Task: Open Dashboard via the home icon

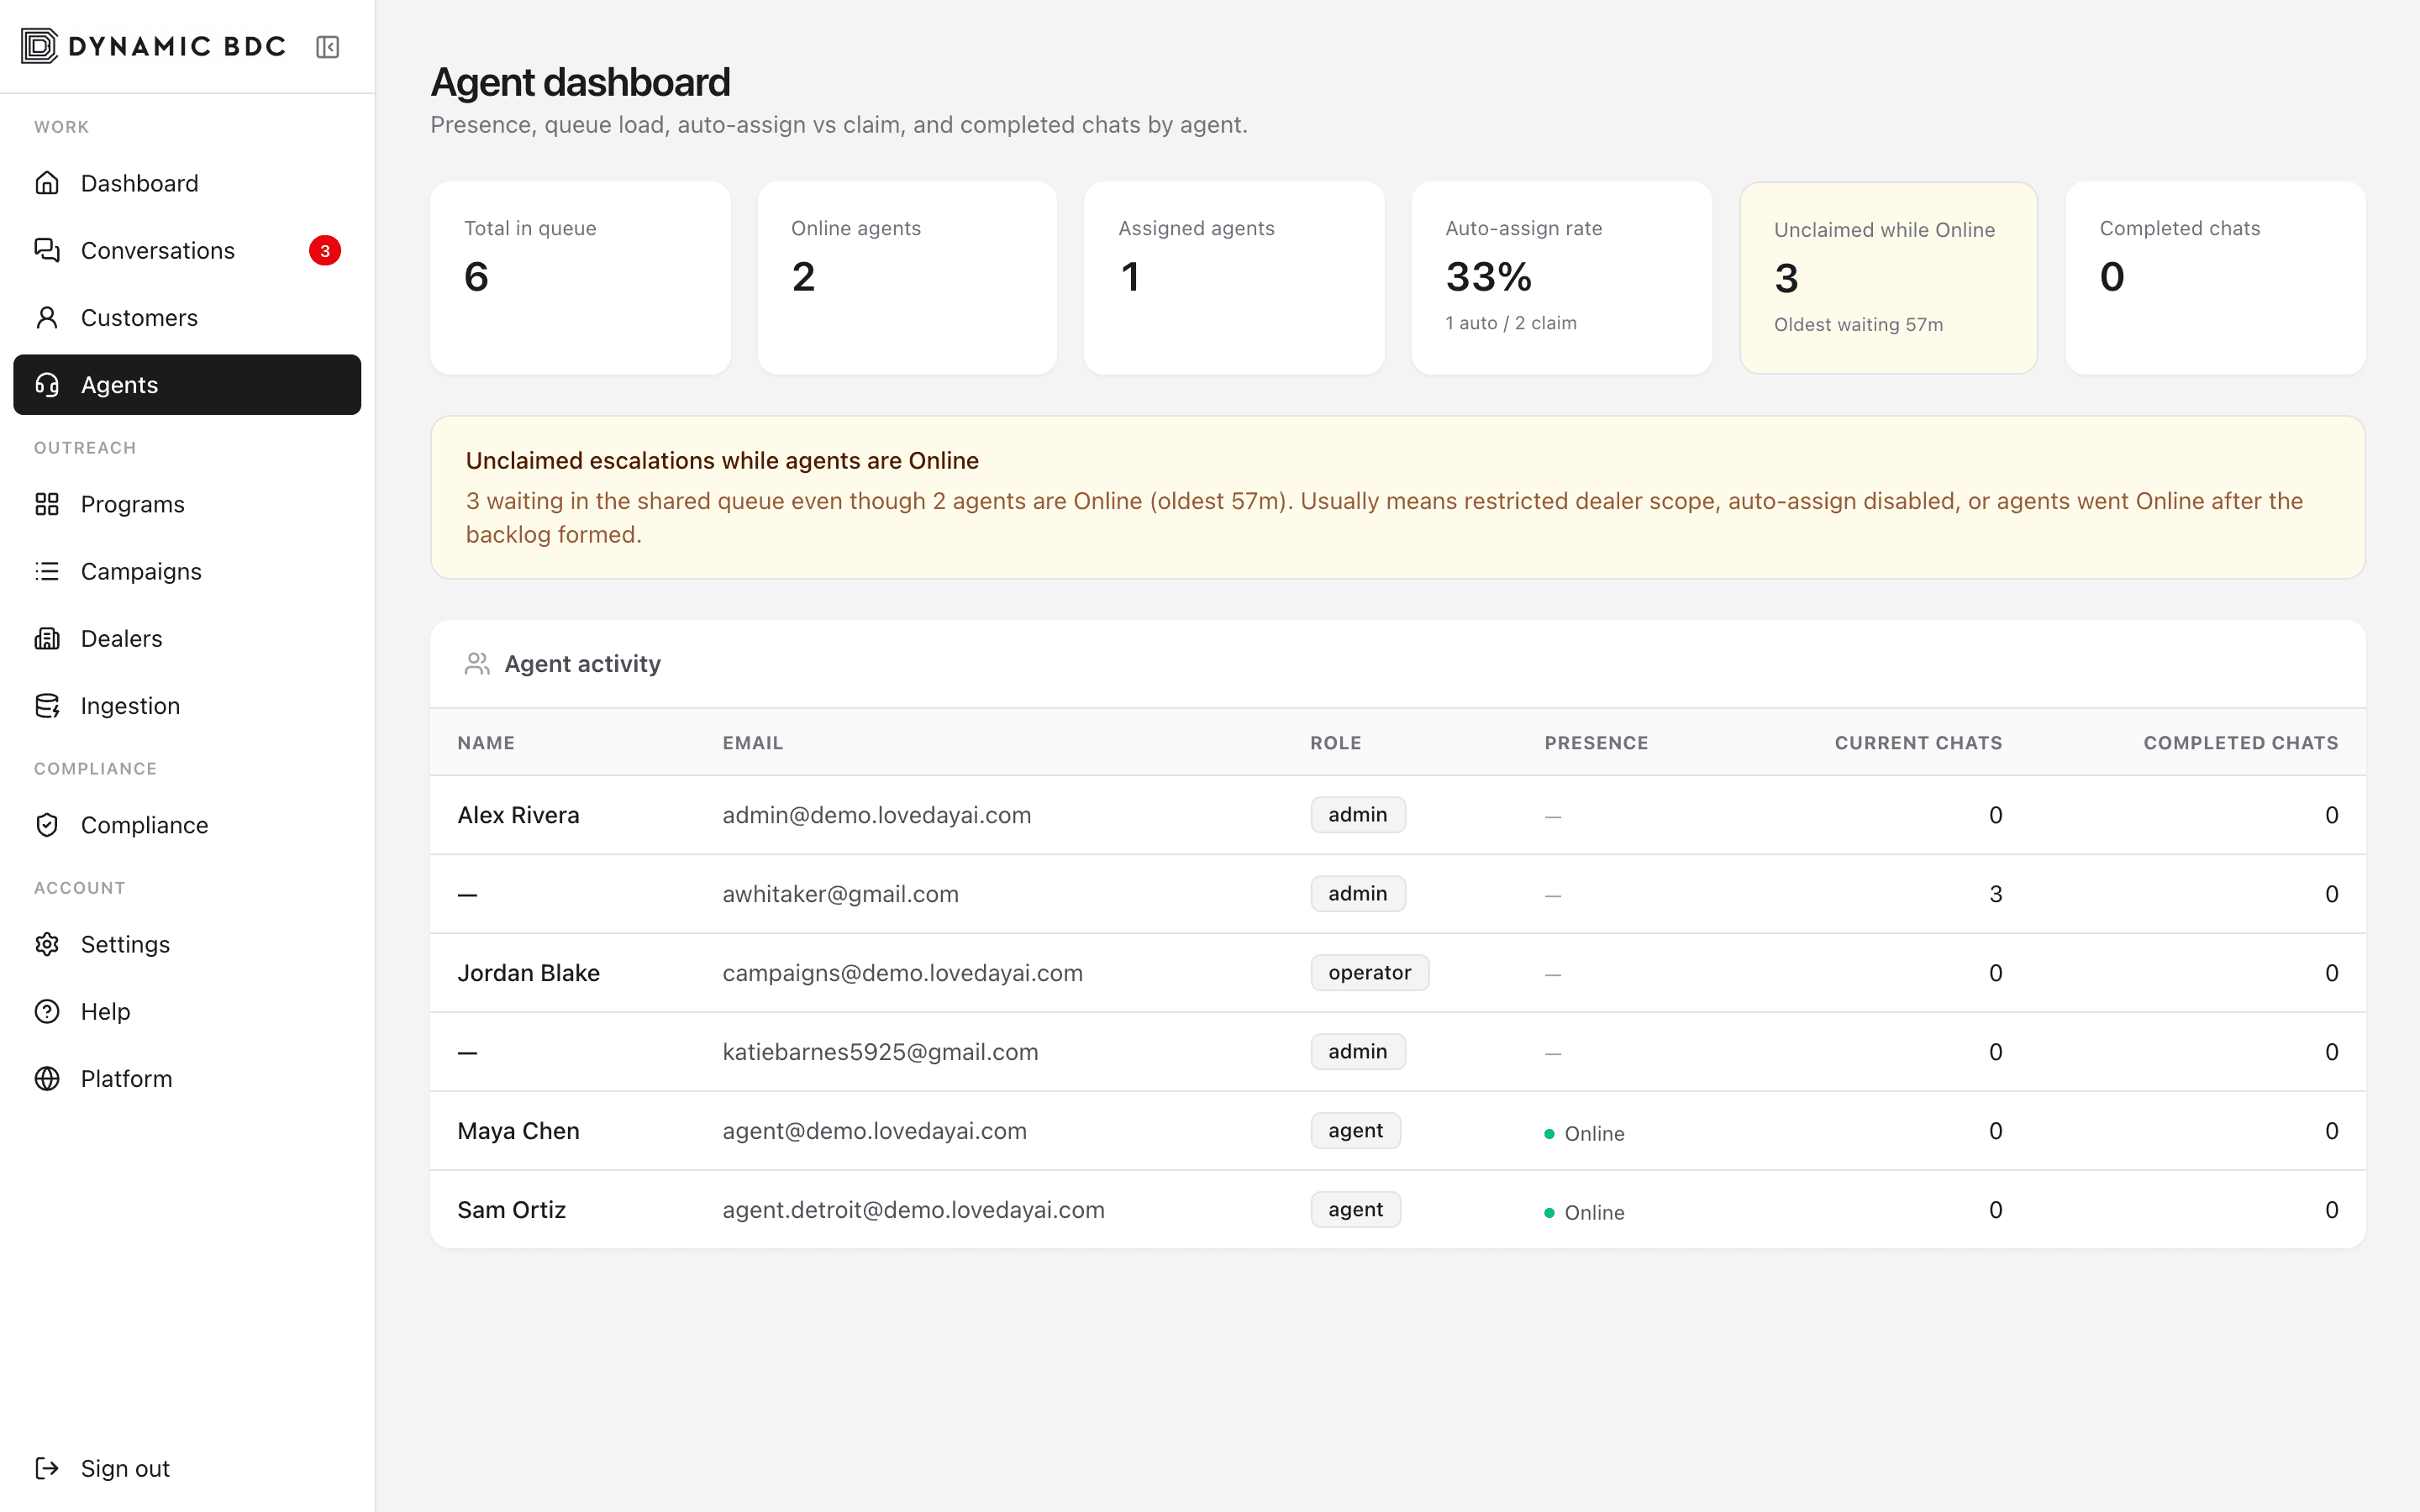Action: (x=47, y=183)
